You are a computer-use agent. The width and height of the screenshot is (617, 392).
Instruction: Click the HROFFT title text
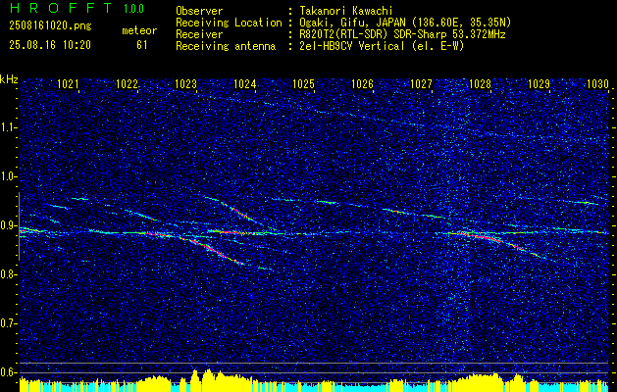pyautogui.click(x=62, y=8)
